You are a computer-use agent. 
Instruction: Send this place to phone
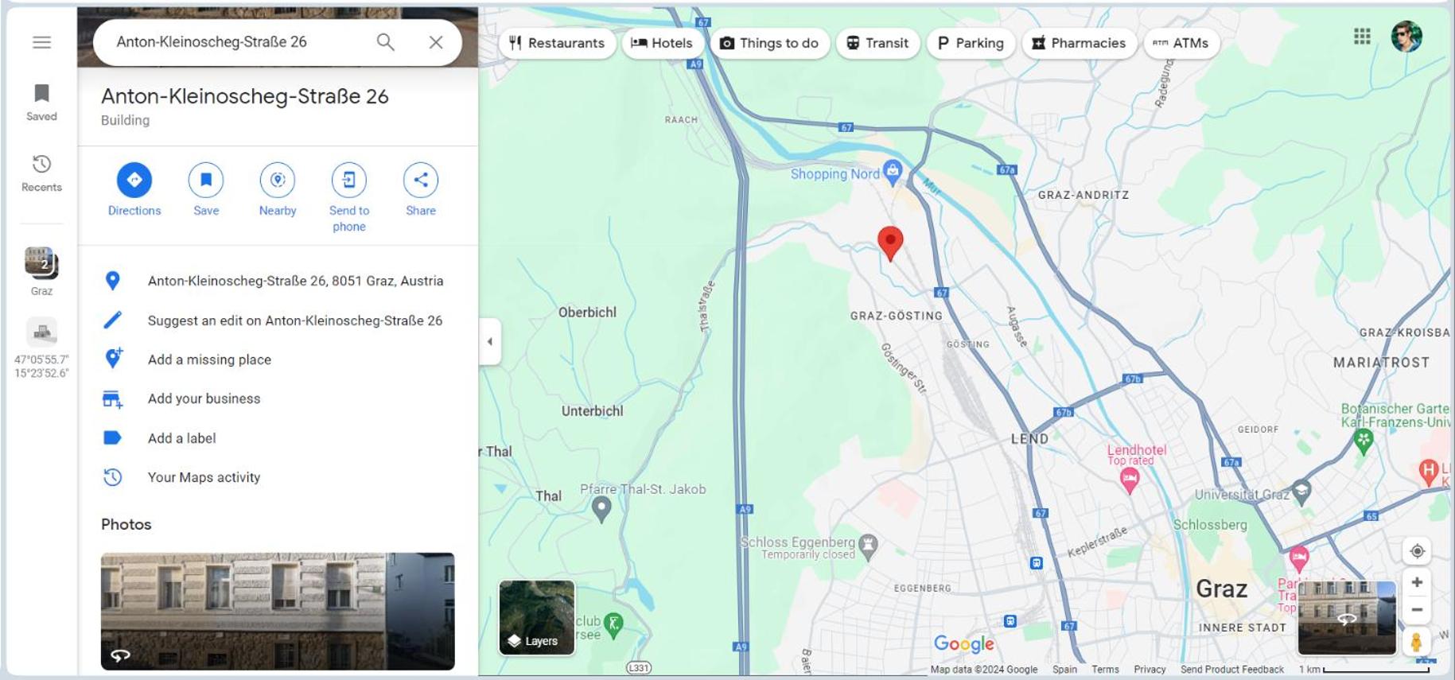point(349,197)
